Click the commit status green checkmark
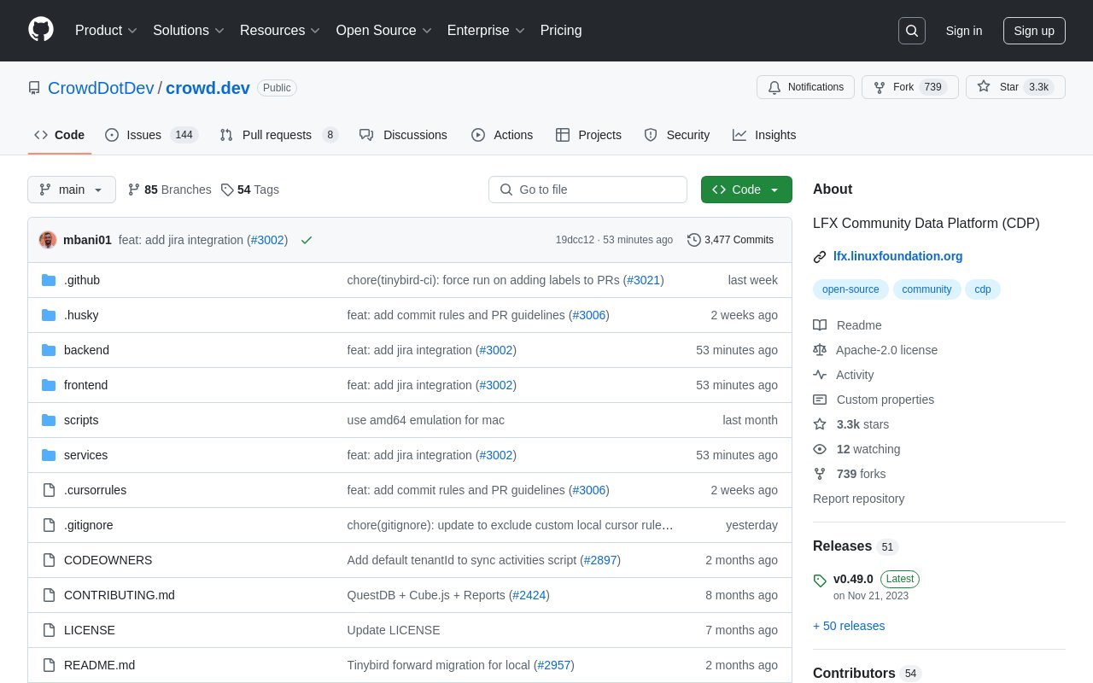Viewport: 1093px width, 683px height. [307, 240]
